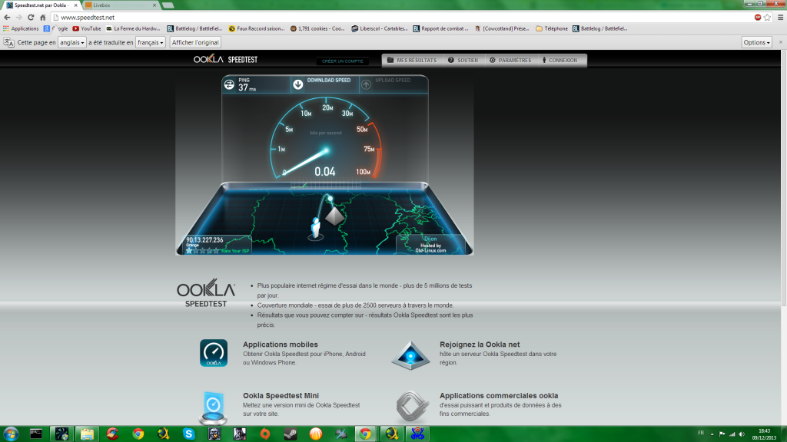
Task: Click the IP address 90.13.227.236
Action: [x=204, y=240]
